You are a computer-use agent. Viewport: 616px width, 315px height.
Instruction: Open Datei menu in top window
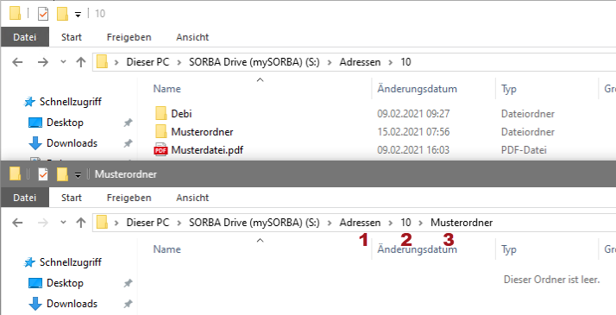pos(25,37)
